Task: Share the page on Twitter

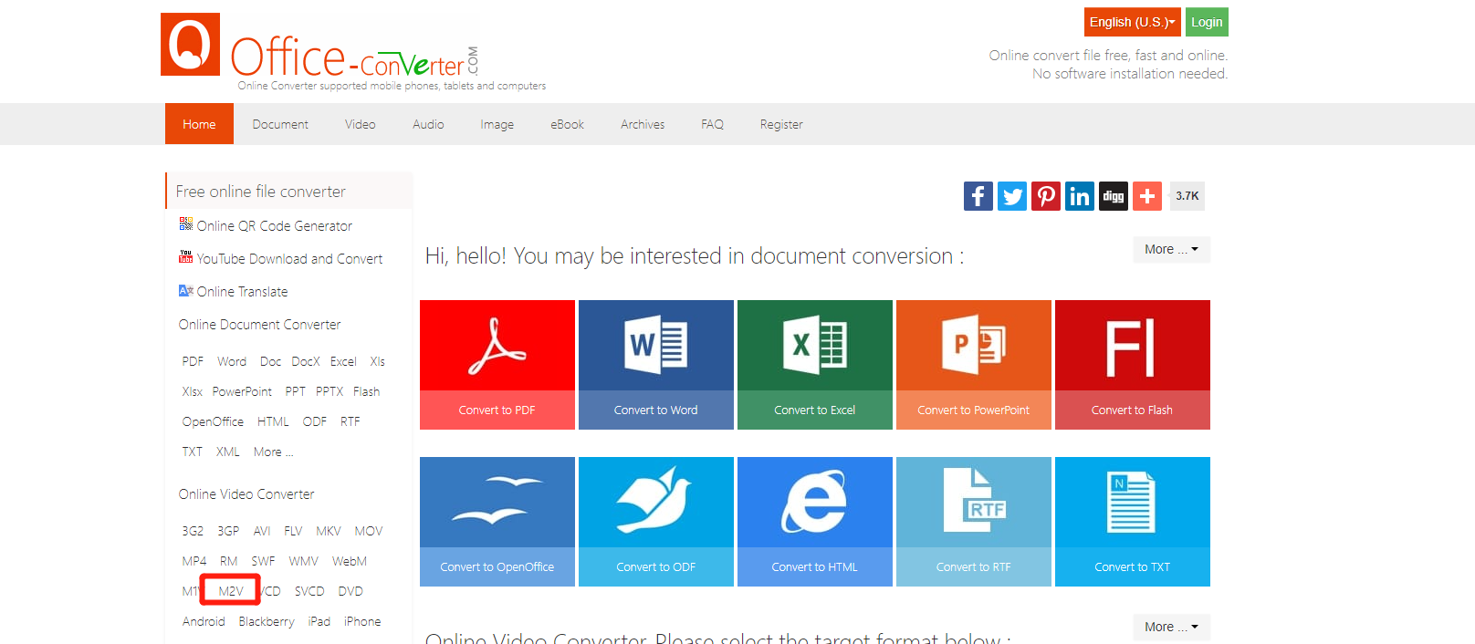Action: coord(1011,196)
